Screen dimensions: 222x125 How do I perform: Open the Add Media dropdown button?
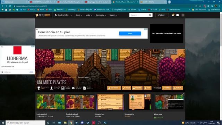tap(114, 88)
